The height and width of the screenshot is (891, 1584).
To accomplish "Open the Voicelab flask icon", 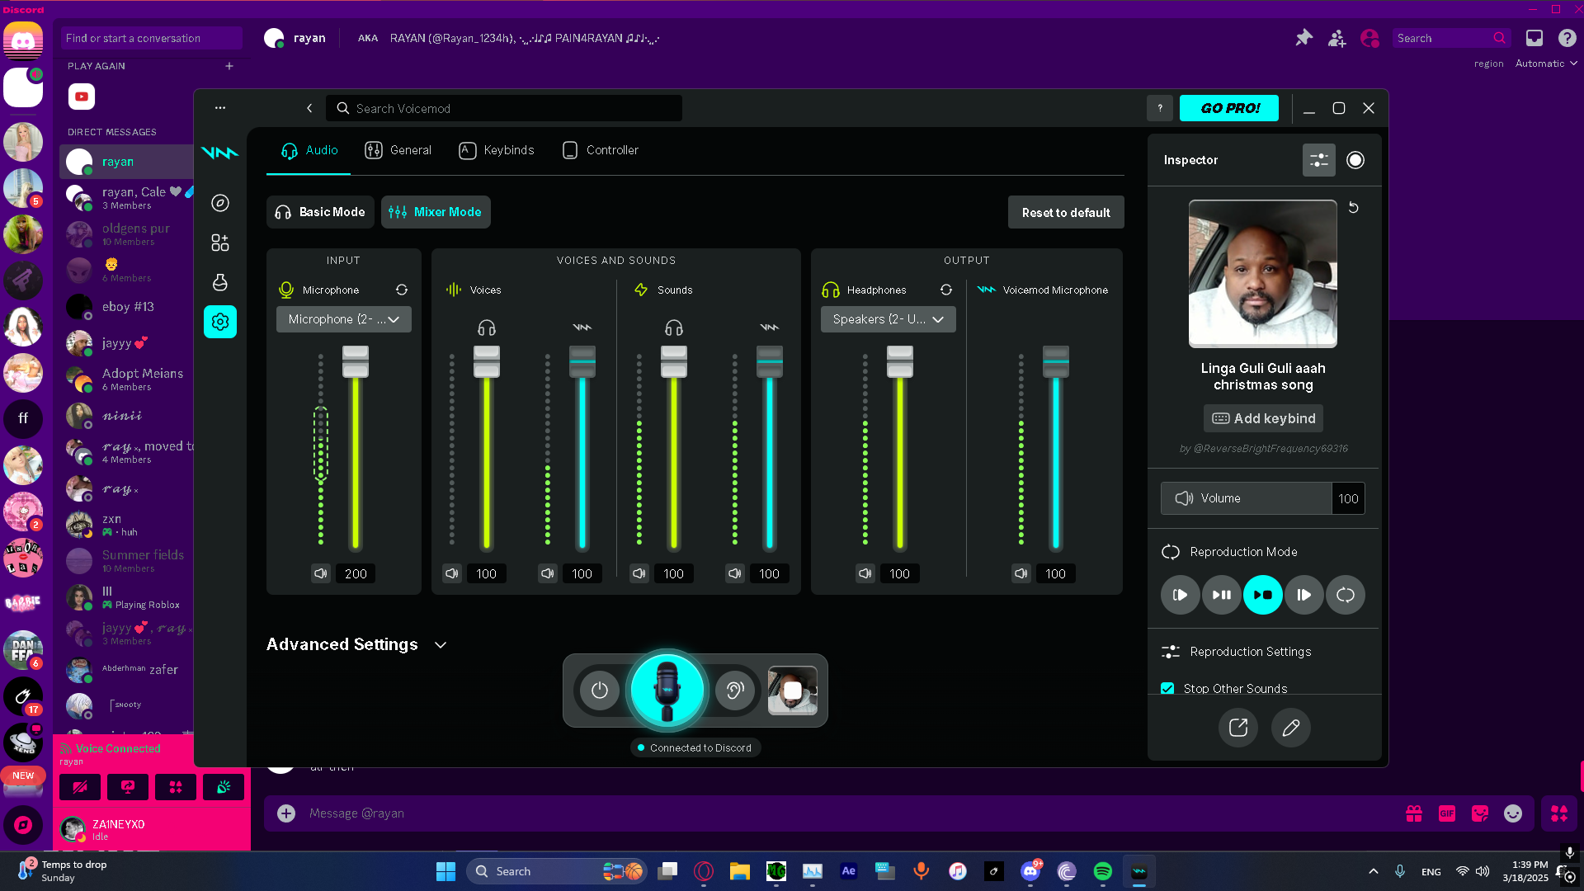I will pyautogui.click(x=220, y=282).
